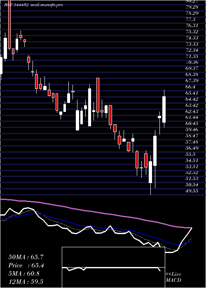Click the 74.33 price axis label
This screenshot has width=206, height=288.
(192, 38)
